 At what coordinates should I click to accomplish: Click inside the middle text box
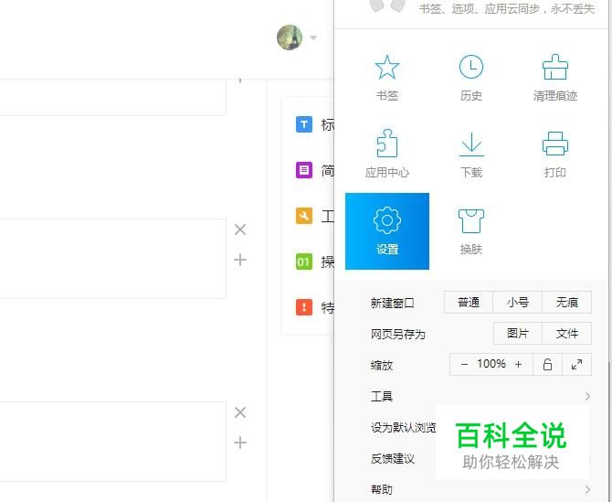click(112, 259)
